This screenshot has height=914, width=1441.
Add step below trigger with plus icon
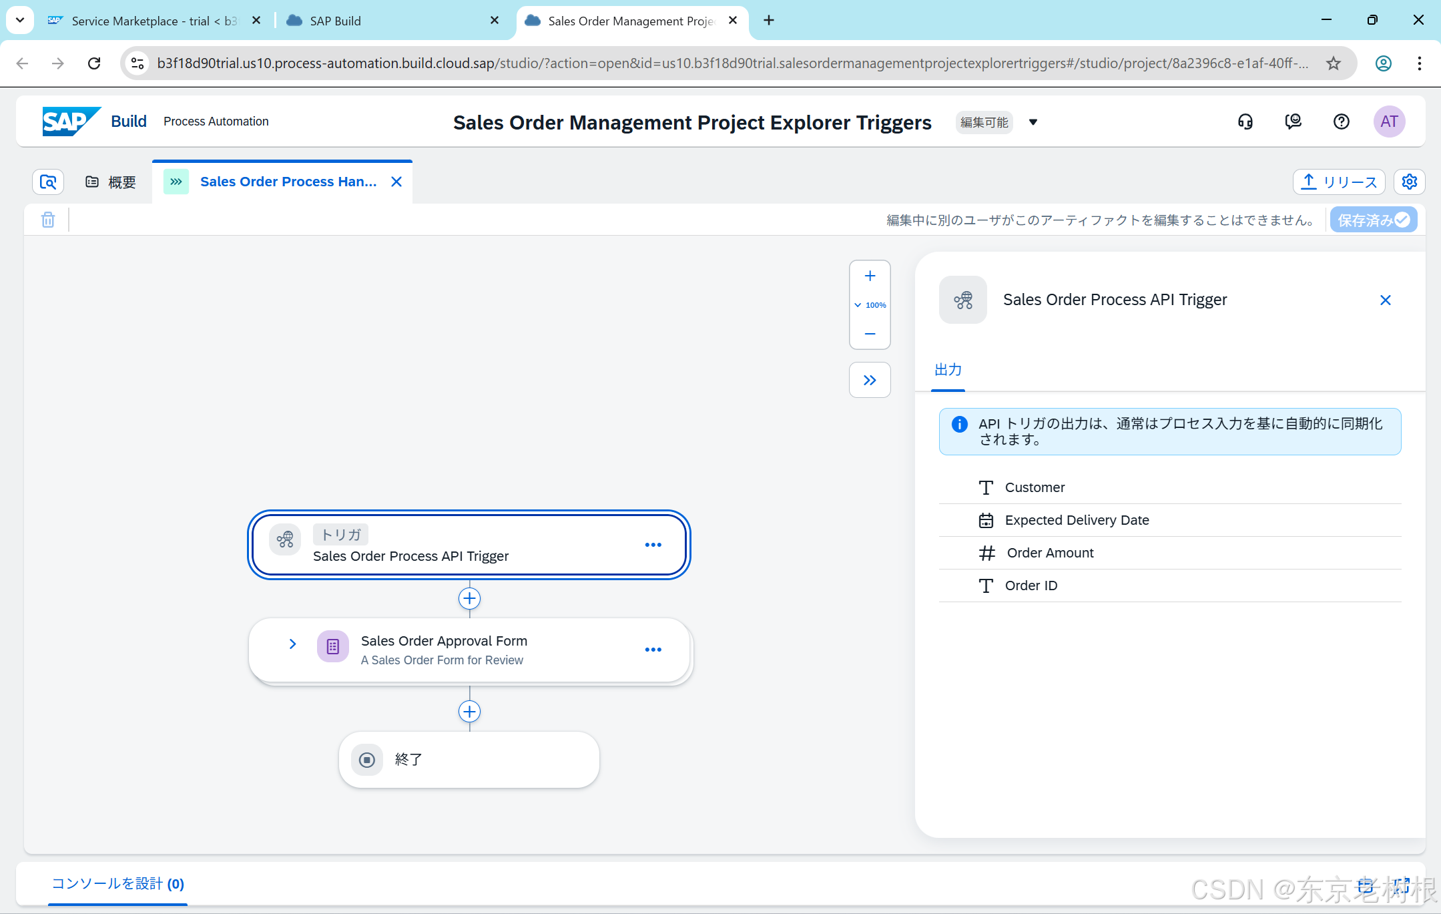pos(470,598)
